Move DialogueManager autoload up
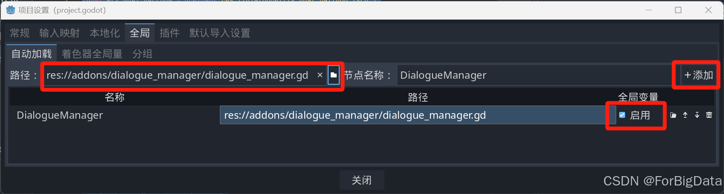724x194 pixels. click(685, 115)
